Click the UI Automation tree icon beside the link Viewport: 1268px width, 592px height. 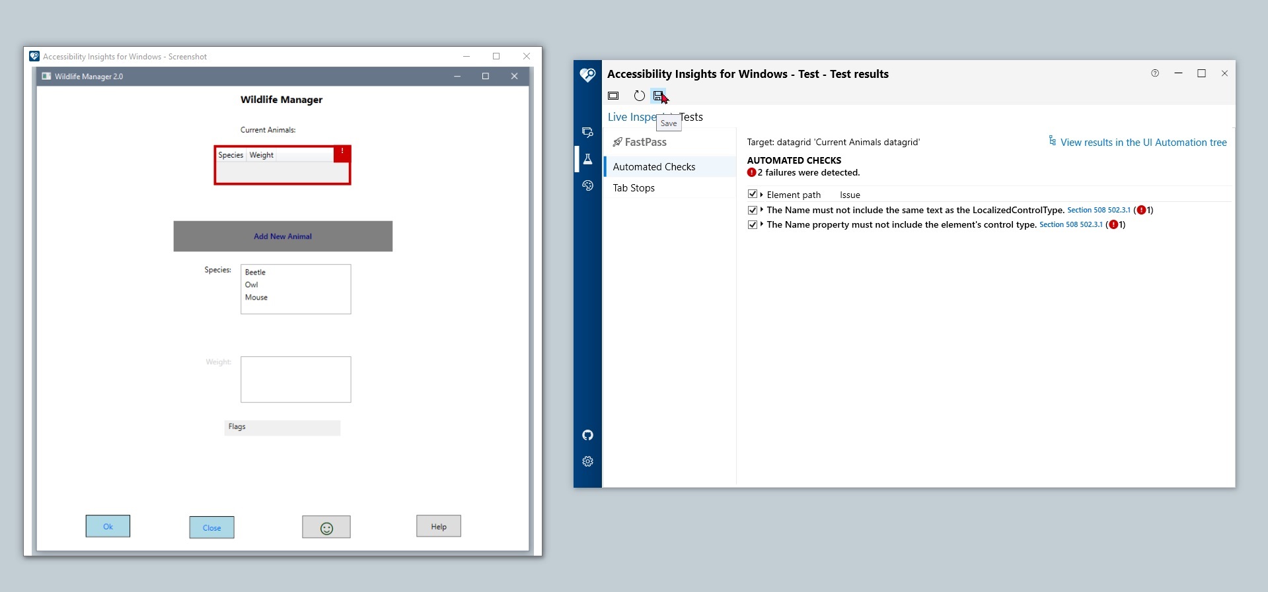tap(1052, 141)
